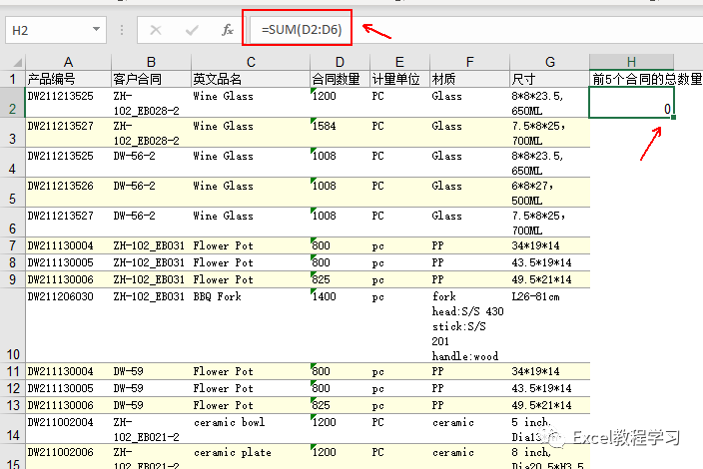
Task: Click the 客户合同 header cell
Action: pos(151,79)
